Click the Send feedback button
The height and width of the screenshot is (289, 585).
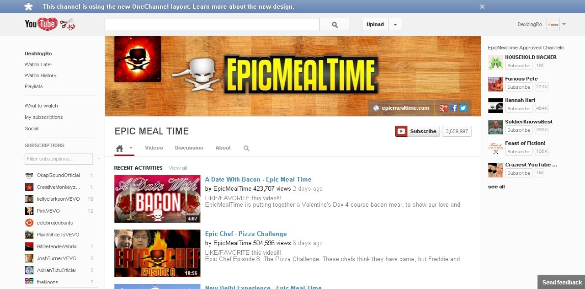(x=562, y=282)
